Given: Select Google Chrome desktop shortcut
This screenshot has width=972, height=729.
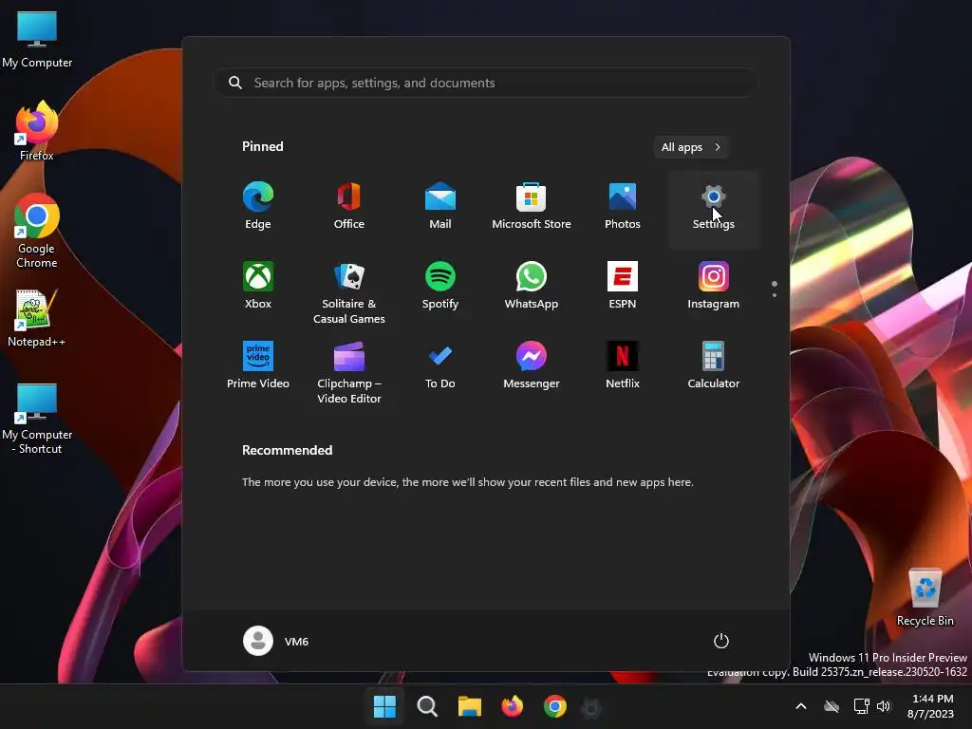Looking at the screenshot, I should (37, 231).
